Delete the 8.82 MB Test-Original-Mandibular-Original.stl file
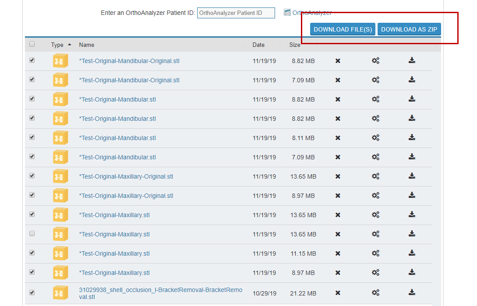 point(338,61)
